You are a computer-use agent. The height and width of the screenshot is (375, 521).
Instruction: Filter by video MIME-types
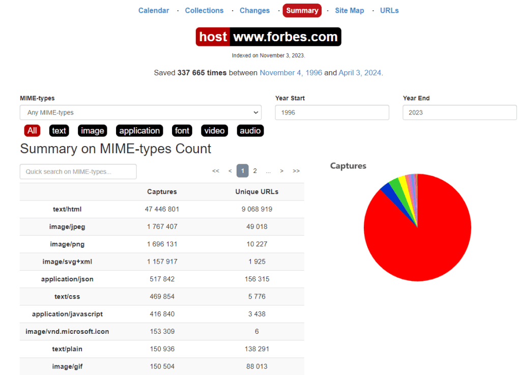click(x=214, y=131)
